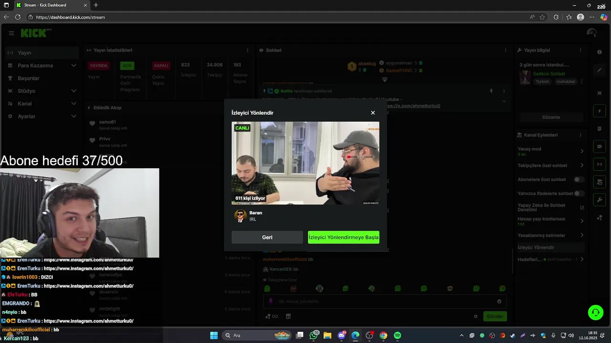Open chat settings gear icon

pyautogui.click(x=475, y=316)
